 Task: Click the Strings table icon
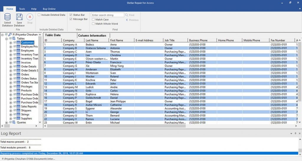tap(19, 114)
